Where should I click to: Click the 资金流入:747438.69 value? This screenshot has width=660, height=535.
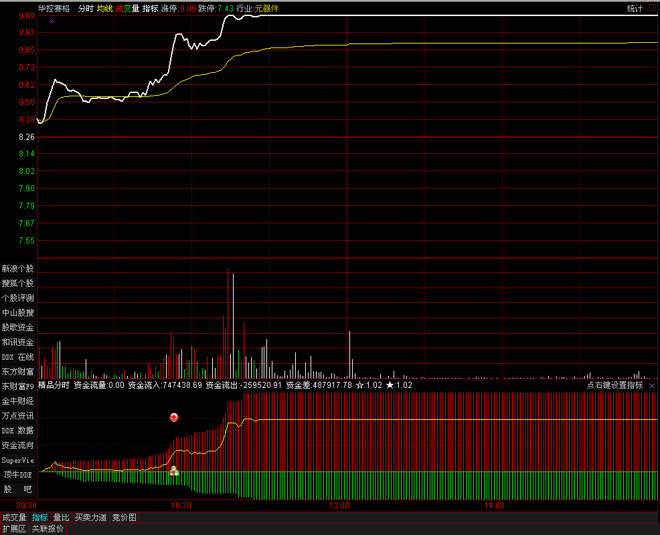point(165,385)
